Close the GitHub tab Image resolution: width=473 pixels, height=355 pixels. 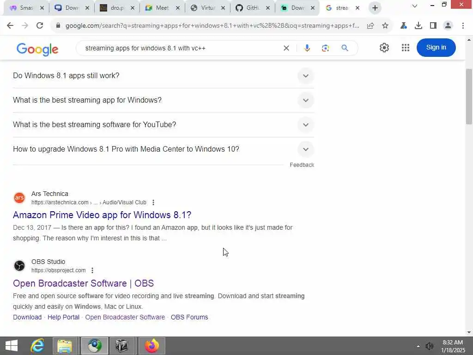tap(267, 8)
